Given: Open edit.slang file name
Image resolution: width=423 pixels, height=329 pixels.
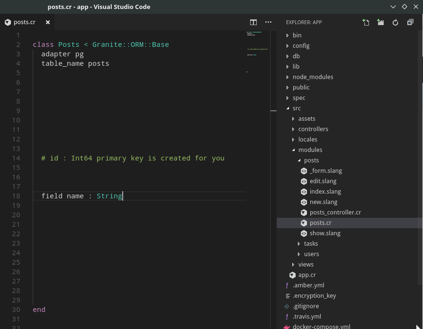Looking at the screenshot, I should click(323, 181).
